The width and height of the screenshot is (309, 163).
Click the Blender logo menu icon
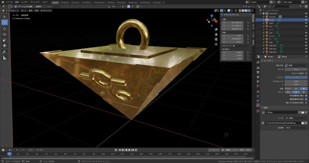tap(2, 2)
